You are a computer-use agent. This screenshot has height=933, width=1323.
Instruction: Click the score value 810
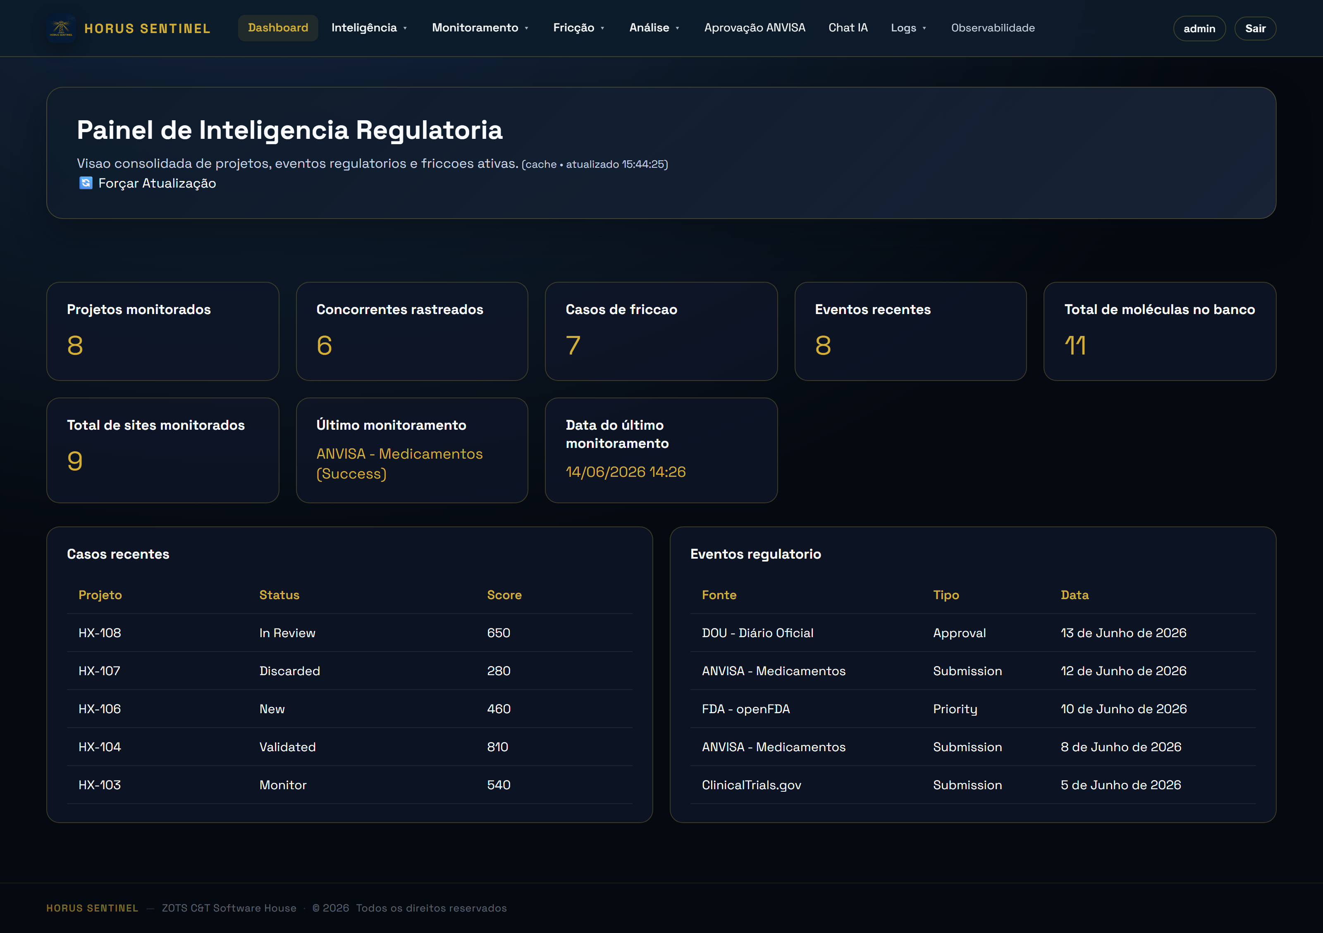pyautogui.click(x=497, y=747)
